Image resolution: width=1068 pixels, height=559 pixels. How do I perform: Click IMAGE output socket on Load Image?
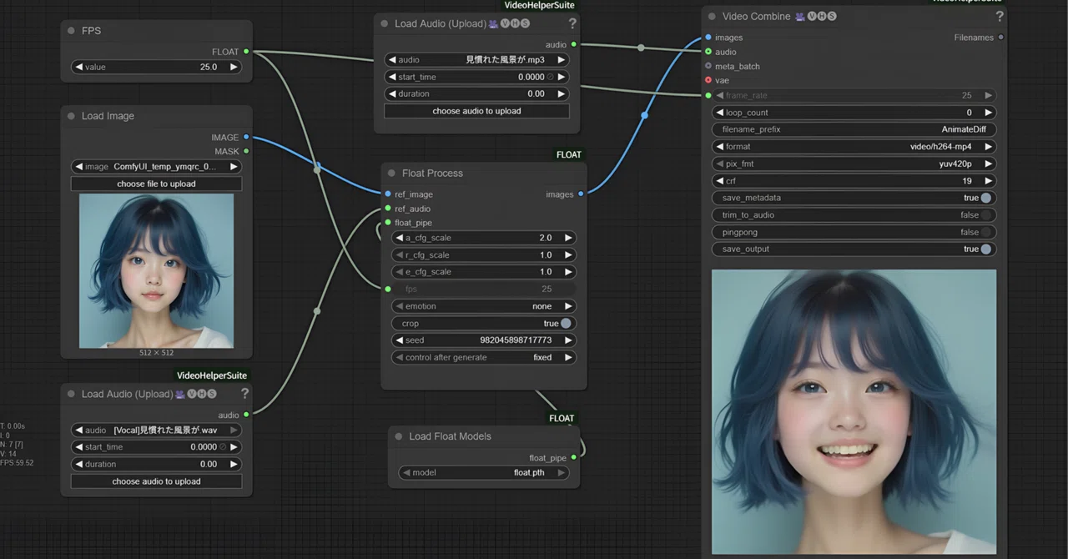coord(246,137)
